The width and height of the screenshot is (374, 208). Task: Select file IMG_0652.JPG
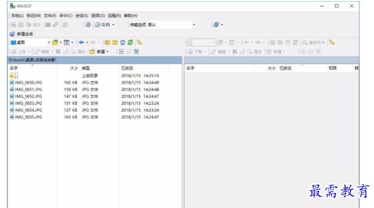pos(26,96)
